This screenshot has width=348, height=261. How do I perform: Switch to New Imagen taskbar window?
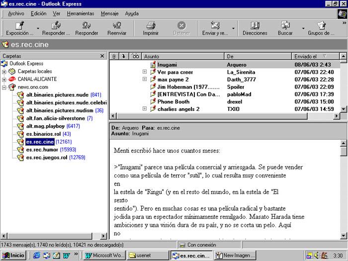pyautogui.click(x=236, y=256)
